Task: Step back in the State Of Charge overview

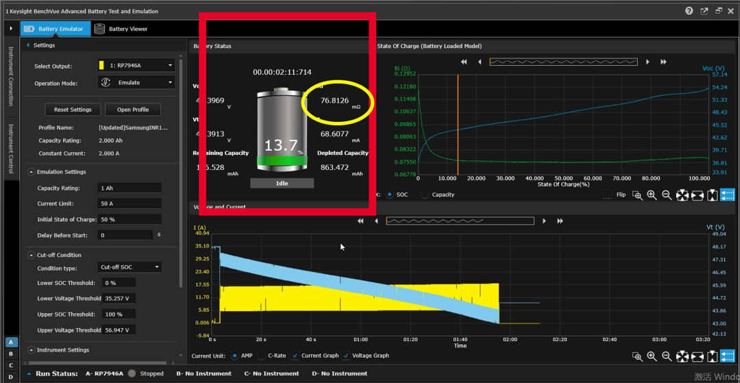Action: pyautogui.click(x=480, y=62)
